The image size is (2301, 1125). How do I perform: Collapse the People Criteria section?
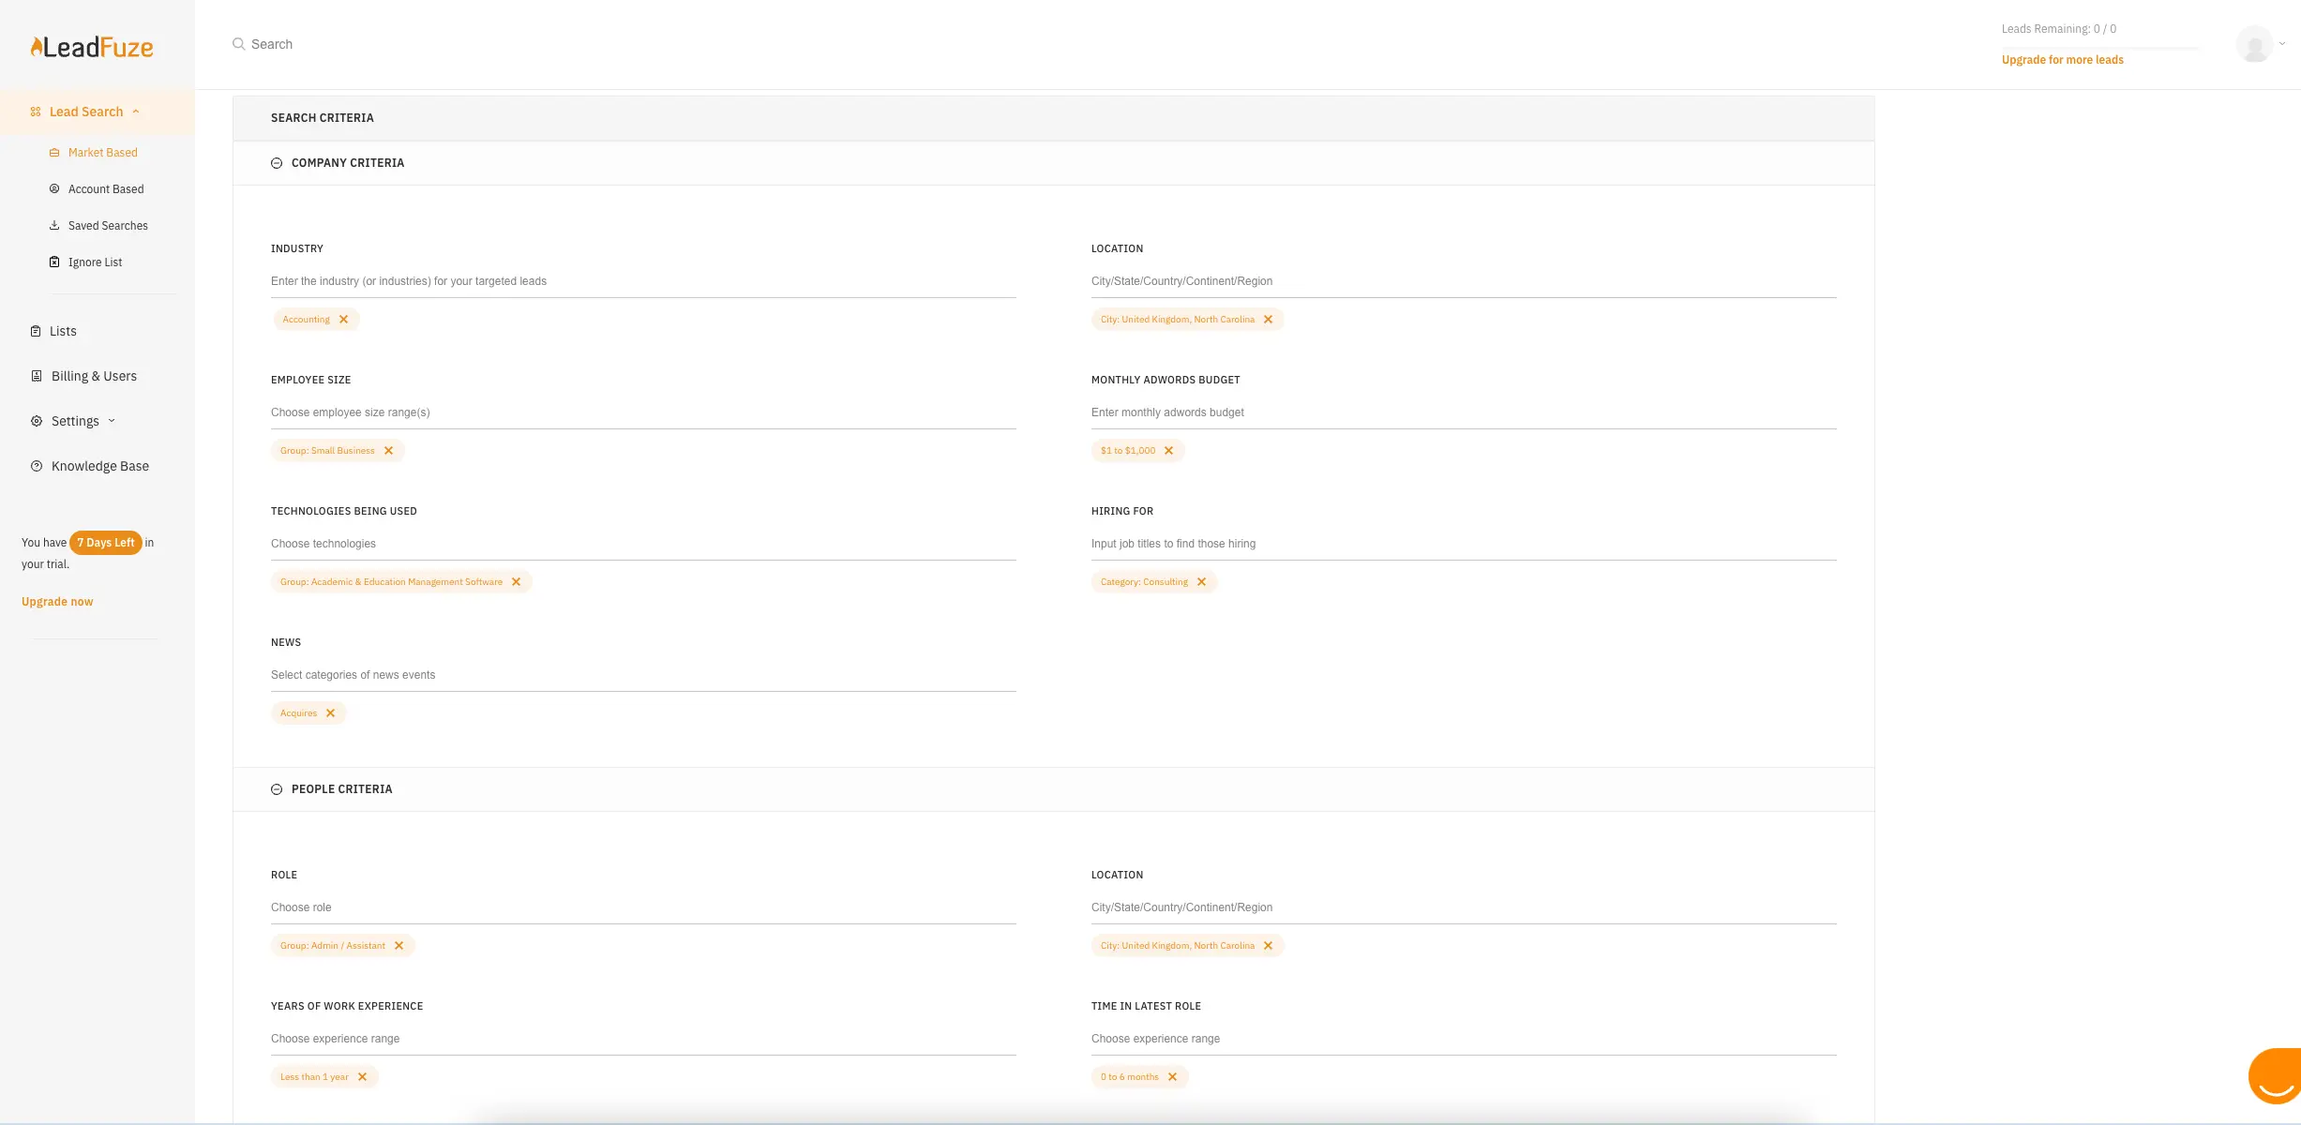pos(277,789)
